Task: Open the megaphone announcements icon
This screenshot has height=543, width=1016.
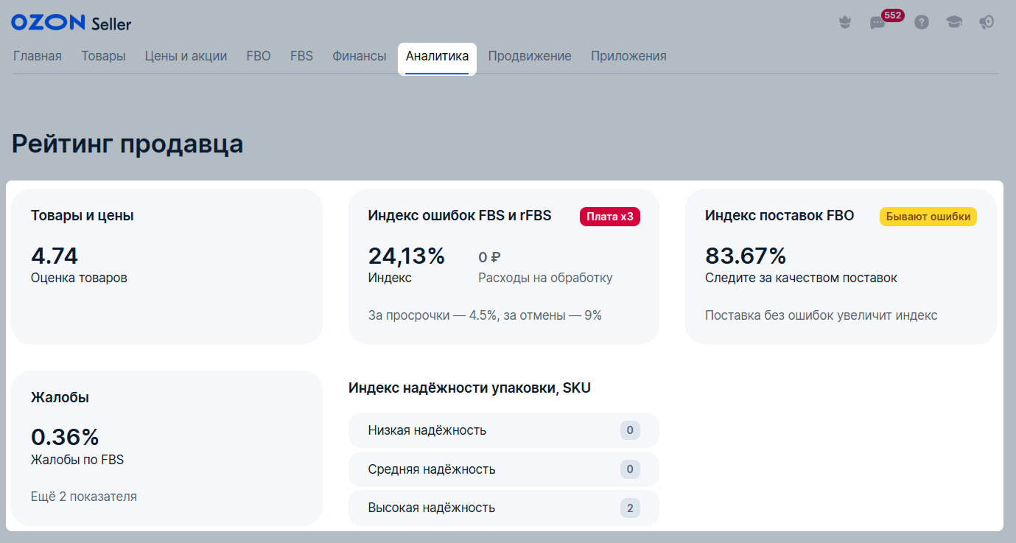Action: (x=987, y=23)
